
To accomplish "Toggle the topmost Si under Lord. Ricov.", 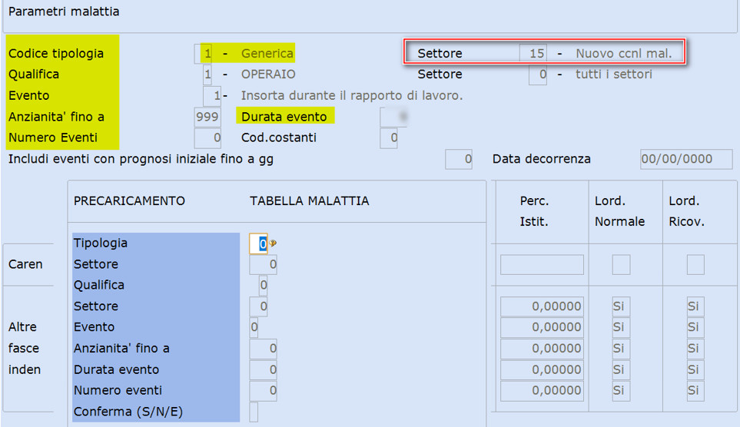I will pyautogui.click(x=695, y=306).
